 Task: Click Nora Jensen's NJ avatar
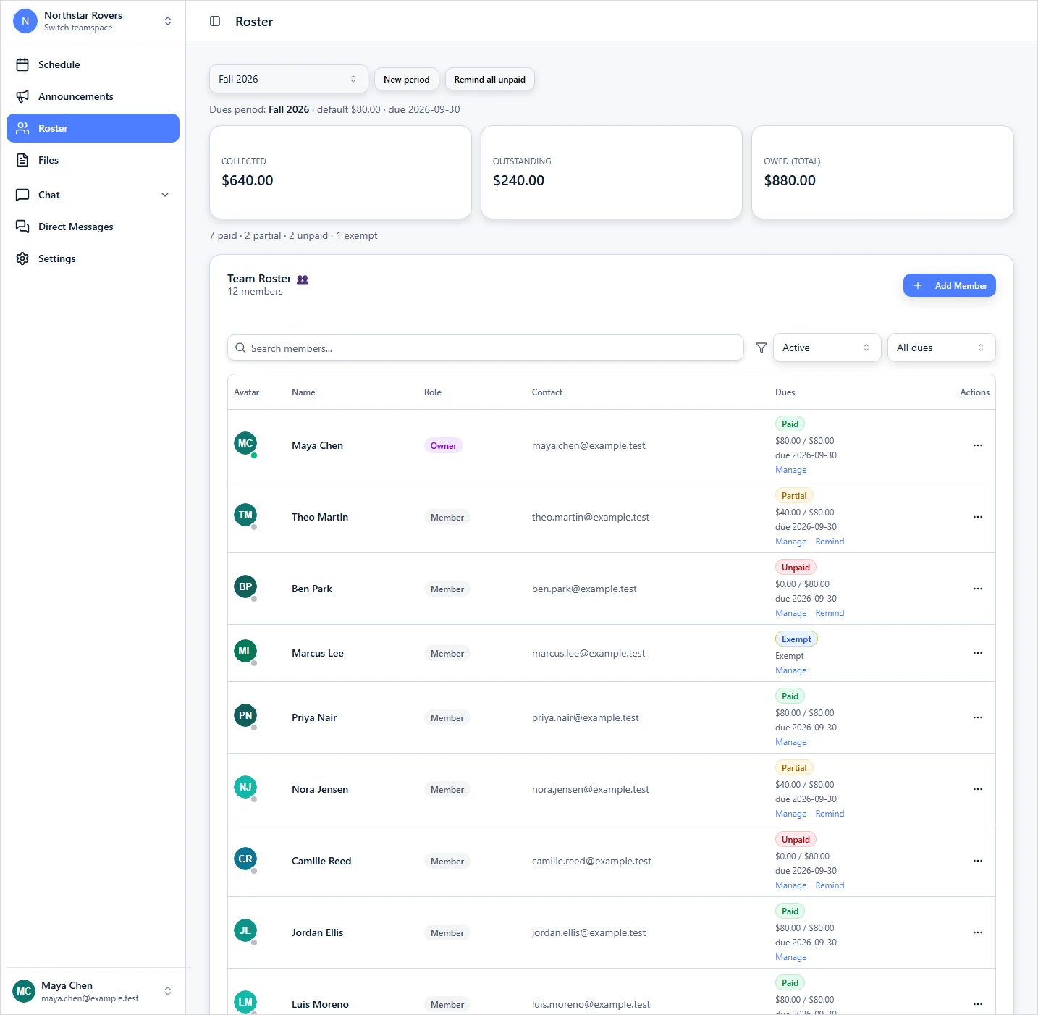[245, 788]
